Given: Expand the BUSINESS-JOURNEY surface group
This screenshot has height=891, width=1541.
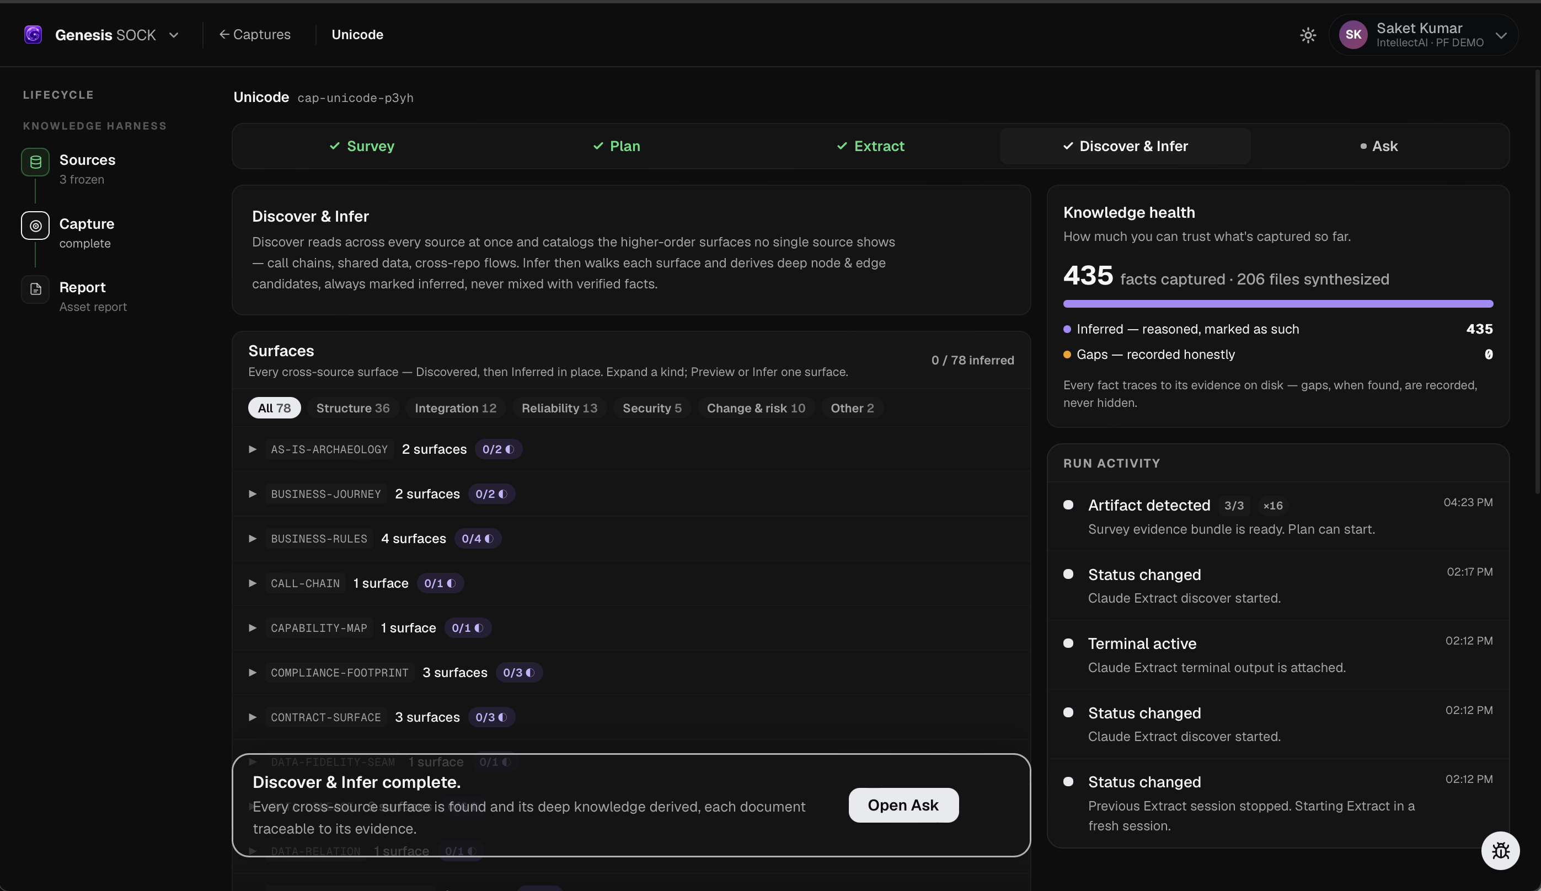Looking at the screenshot, I should [253, 494].
